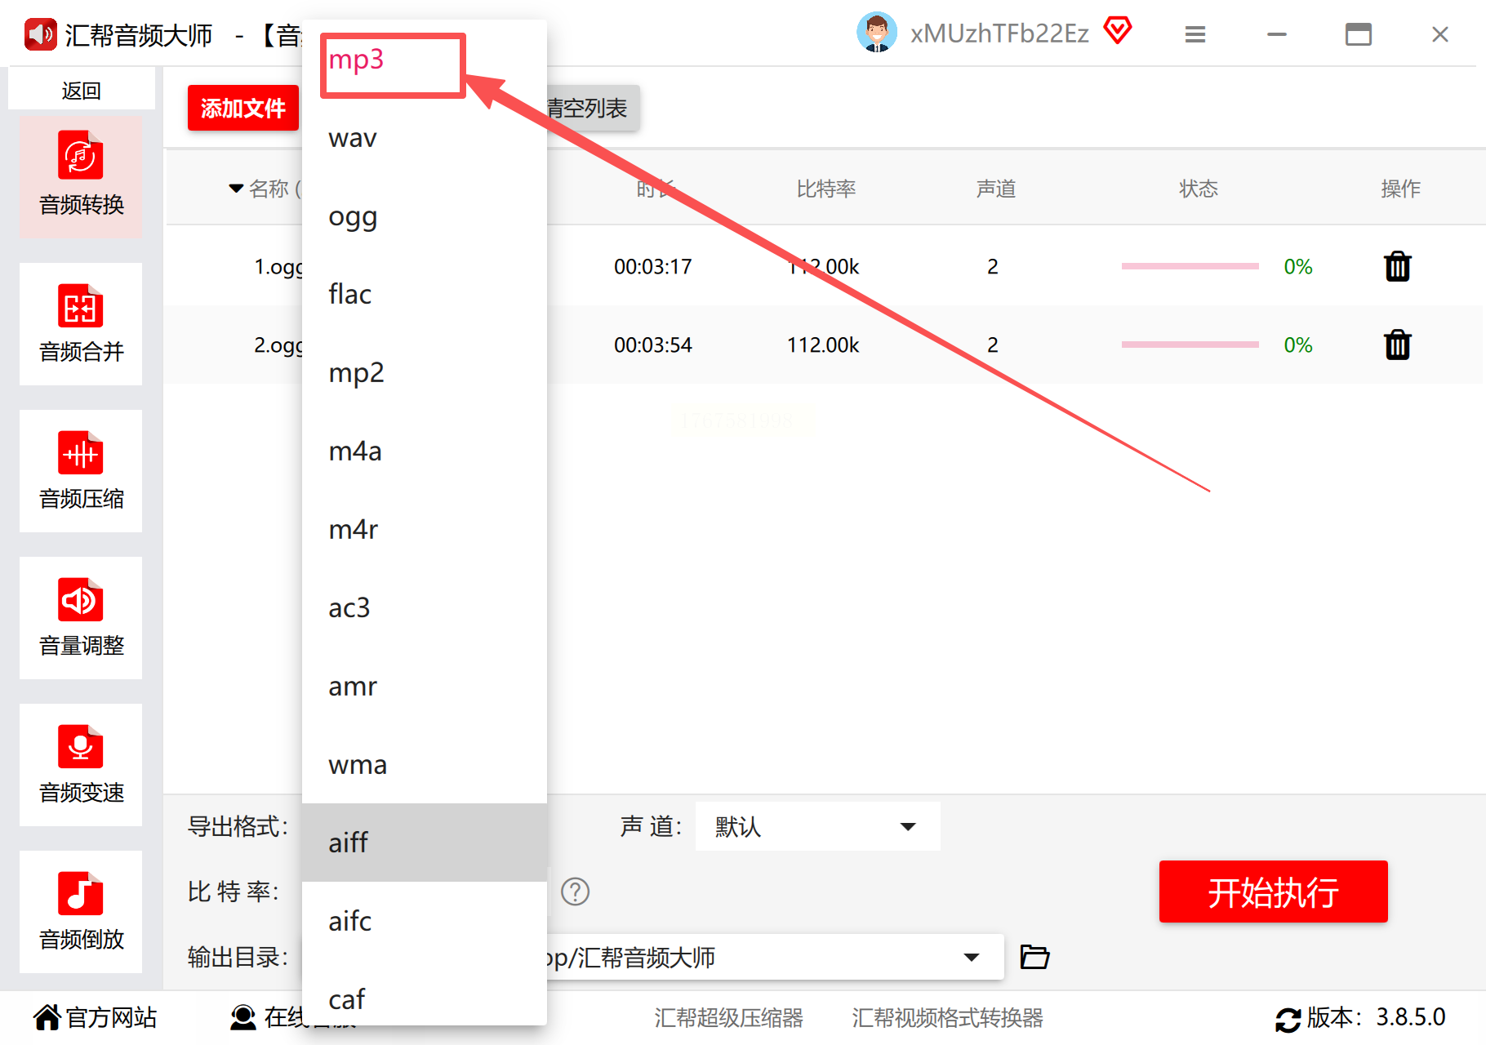Open 官方网站 official website link
This screenshot has height=1045, width=1486.
point(96,1017)
